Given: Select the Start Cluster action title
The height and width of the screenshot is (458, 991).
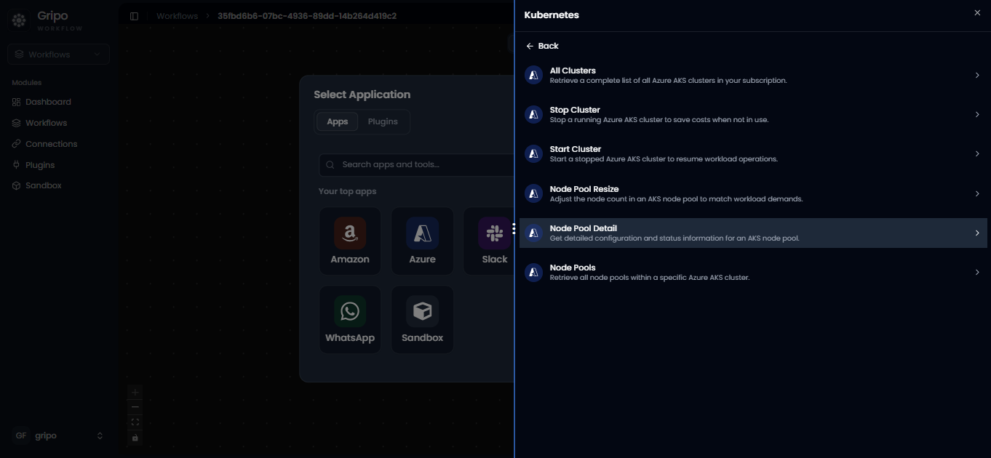Looking at the screenshot, I should point(576,149).
